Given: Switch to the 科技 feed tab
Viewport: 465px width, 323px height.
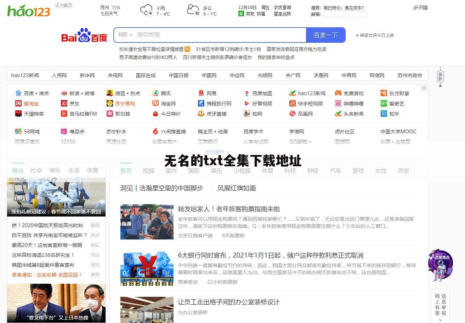Looking at the screenshot, I should (x=290, y=171).
